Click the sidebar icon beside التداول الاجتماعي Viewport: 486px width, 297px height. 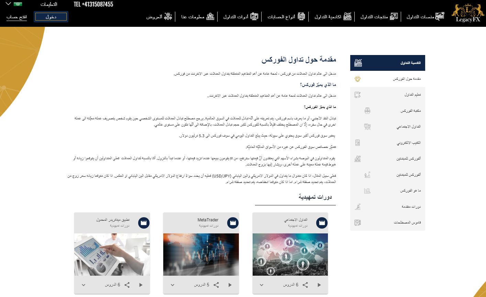click(367, 126)
